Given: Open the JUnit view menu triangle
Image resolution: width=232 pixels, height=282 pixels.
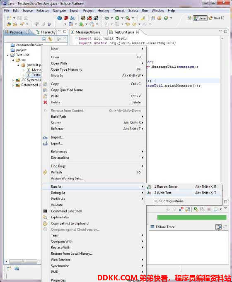Looking at the screenshot, I should pos(225,208).
